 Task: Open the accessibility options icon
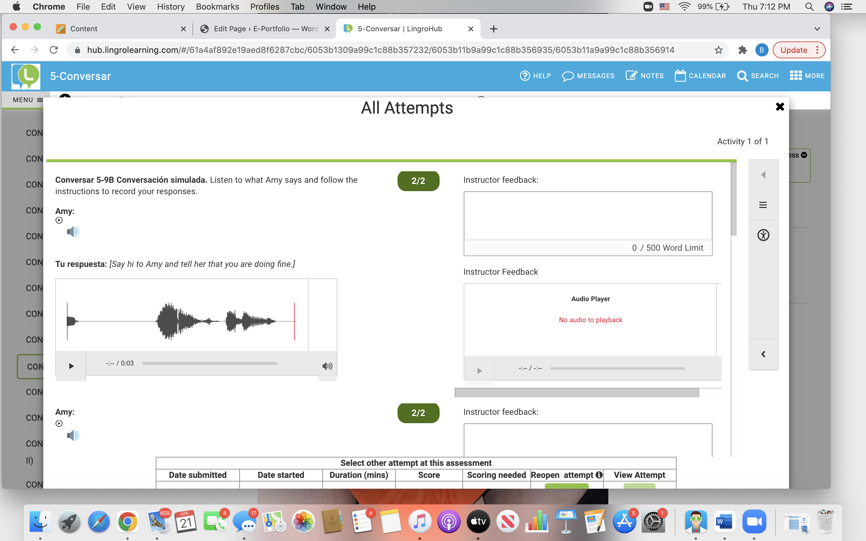pyautogui.click(x=763, y=235)
